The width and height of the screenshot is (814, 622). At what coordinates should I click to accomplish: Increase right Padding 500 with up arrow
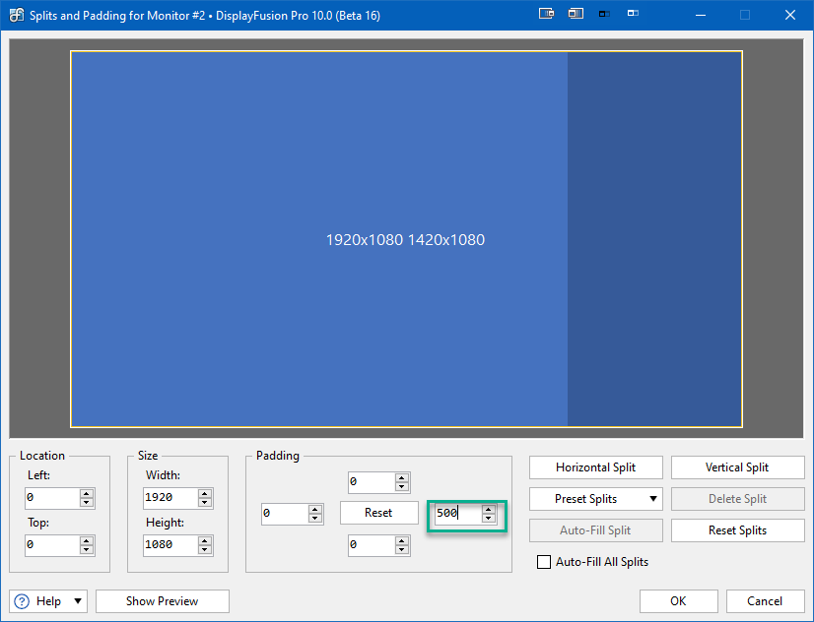pyautogui.click(x=488, y=510)
